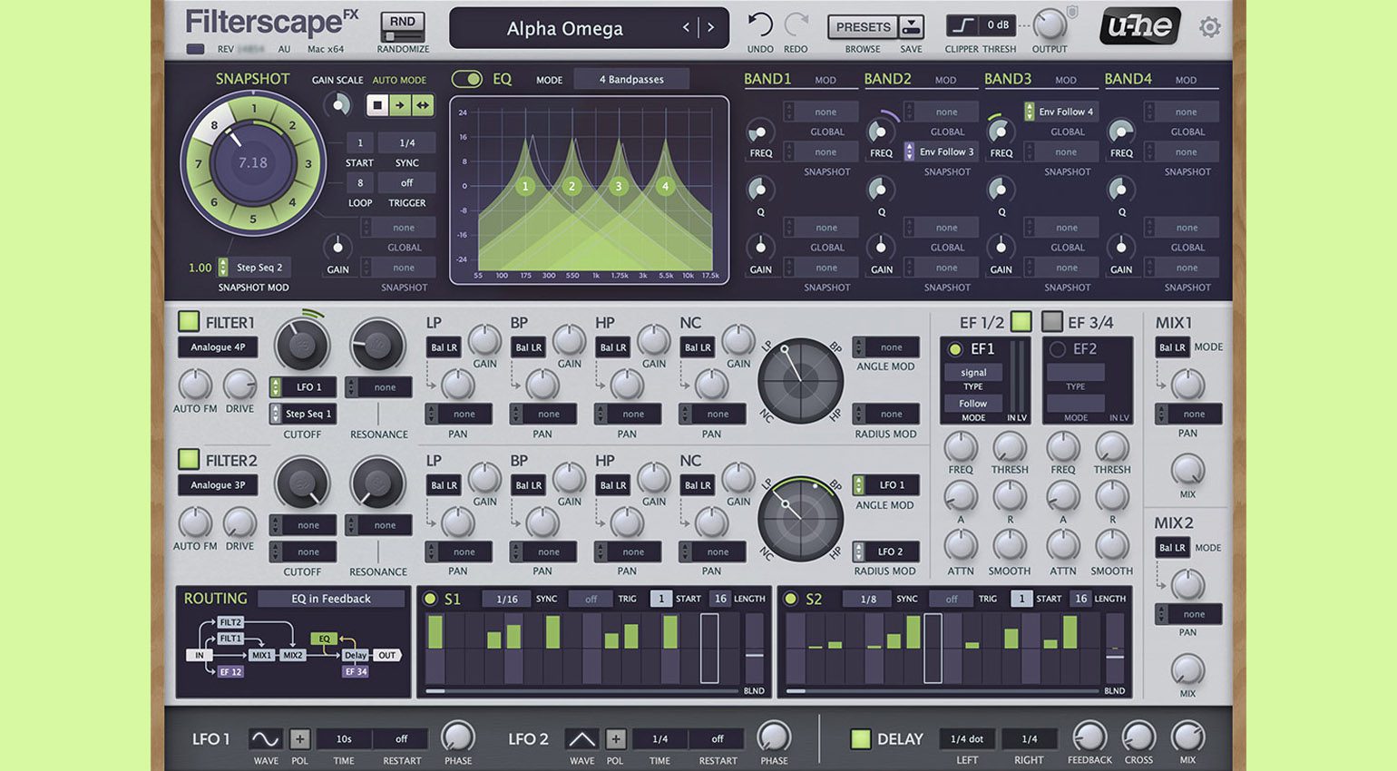The height and width of the screenshot is (771, 1397).
Task: Click the snapshot morph dial center
Action: pyautogui.click(x=253, y=163)
